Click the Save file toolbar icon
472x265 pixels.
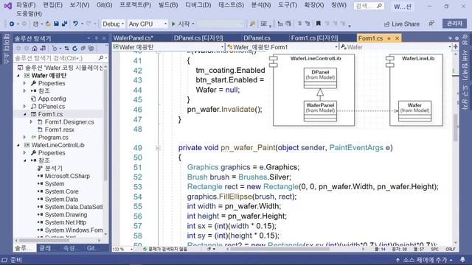(x=56, y=24)
